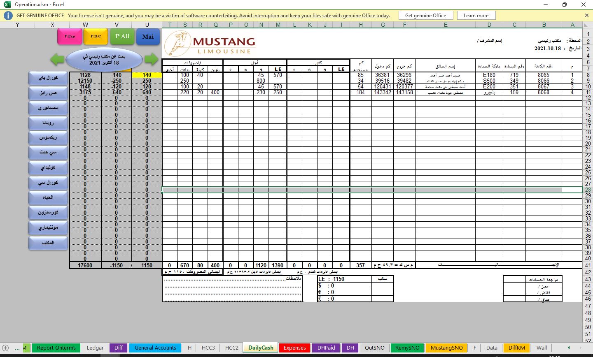Show hidden sheet tabs via ellipsis
Image resolution: width=593 pixels, height=357 pixels.
coord(17,348)
